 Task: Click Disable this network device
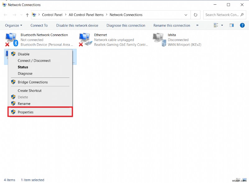pyautogui.click(x=77, y=26)
